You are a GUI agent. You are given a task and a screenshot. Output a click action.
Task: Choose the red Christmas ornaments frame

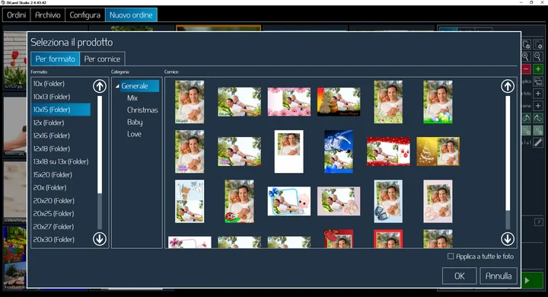pos(388,152)
